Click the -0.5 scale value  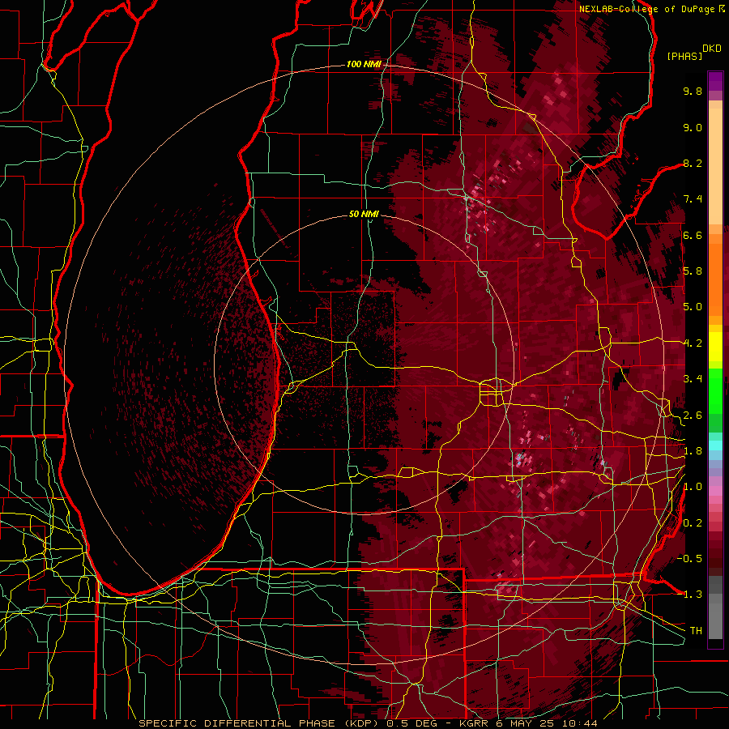689,558
